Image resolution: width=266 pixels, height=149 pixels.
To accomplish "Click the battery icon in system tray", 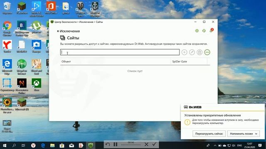I will coord(220,145).
